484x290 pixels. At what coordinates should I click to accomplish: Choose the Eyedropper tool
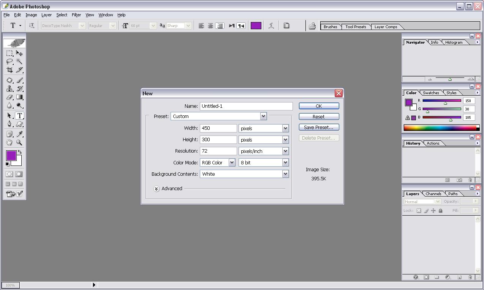pos(19,134)
